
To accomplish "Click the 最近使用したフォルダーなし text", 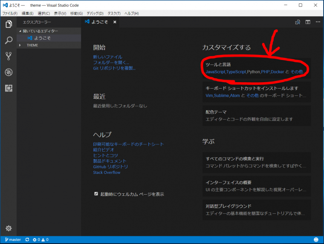I will (x=120, y=106).
